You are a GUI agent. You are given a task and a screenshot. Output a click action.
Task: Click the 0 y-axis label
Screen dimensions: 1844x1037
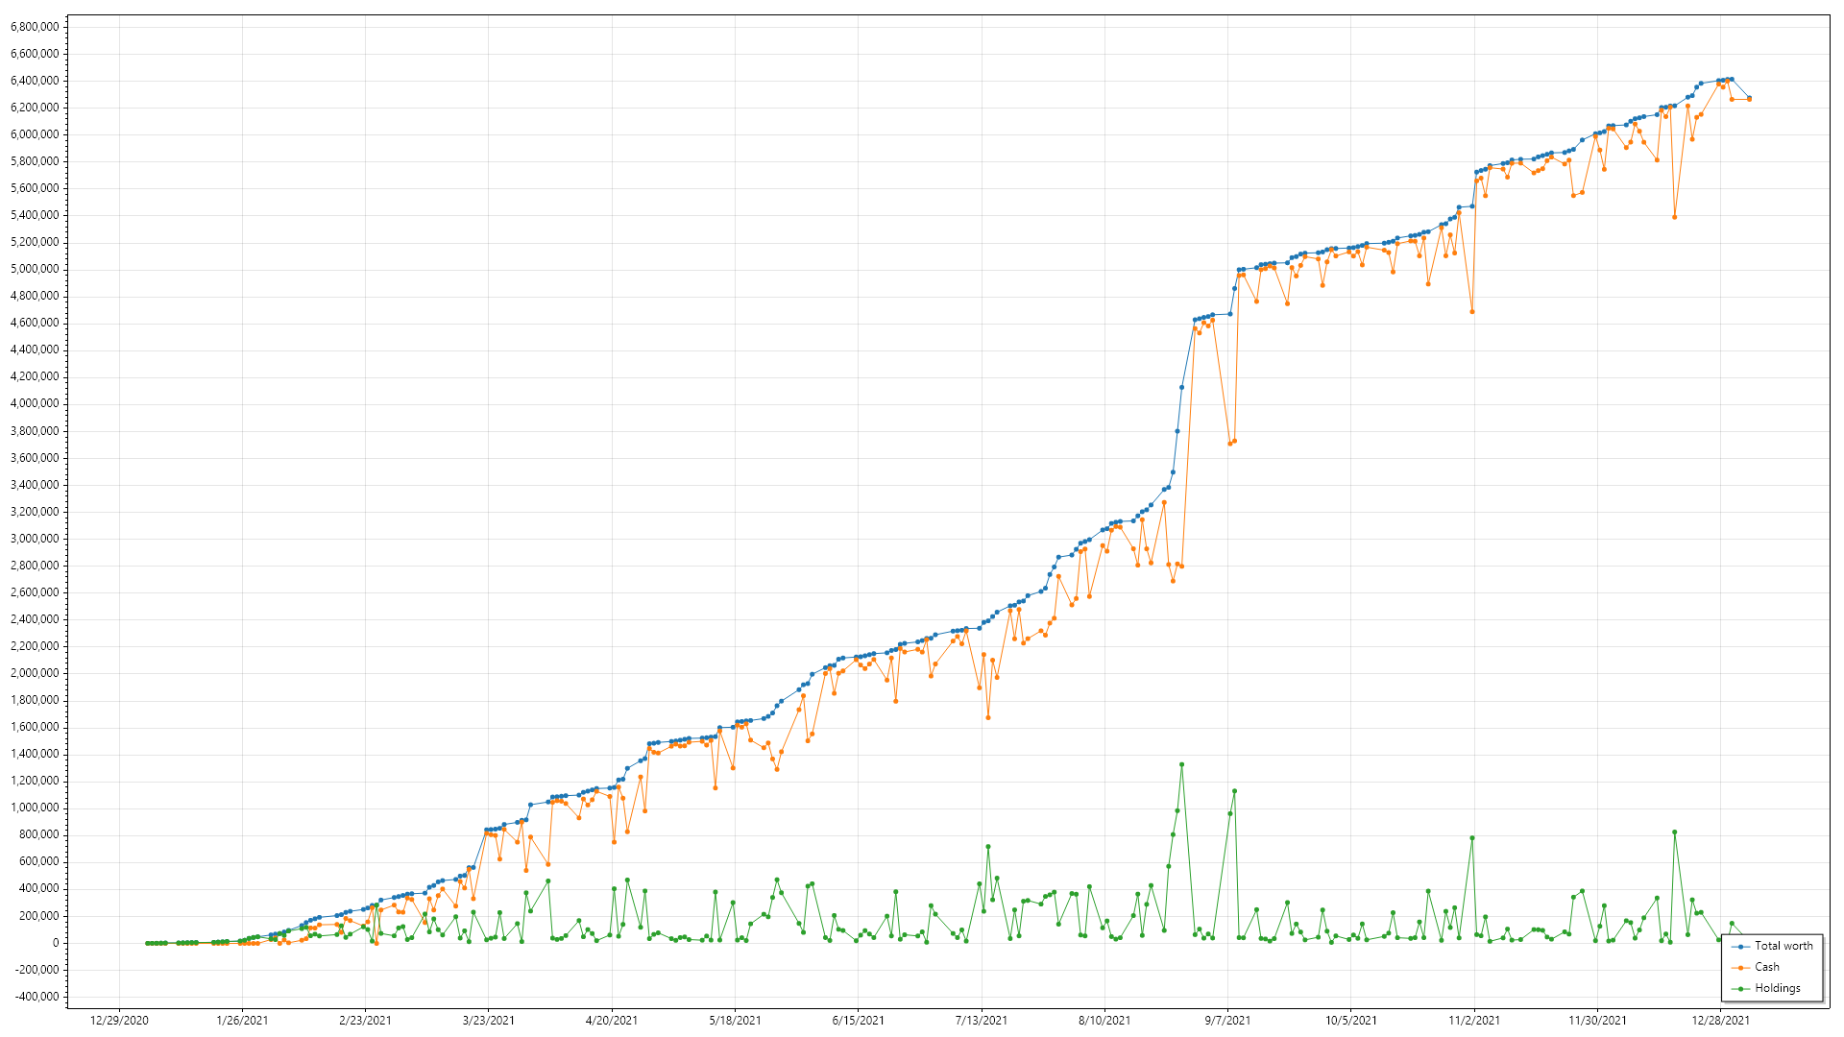[56, 942]
